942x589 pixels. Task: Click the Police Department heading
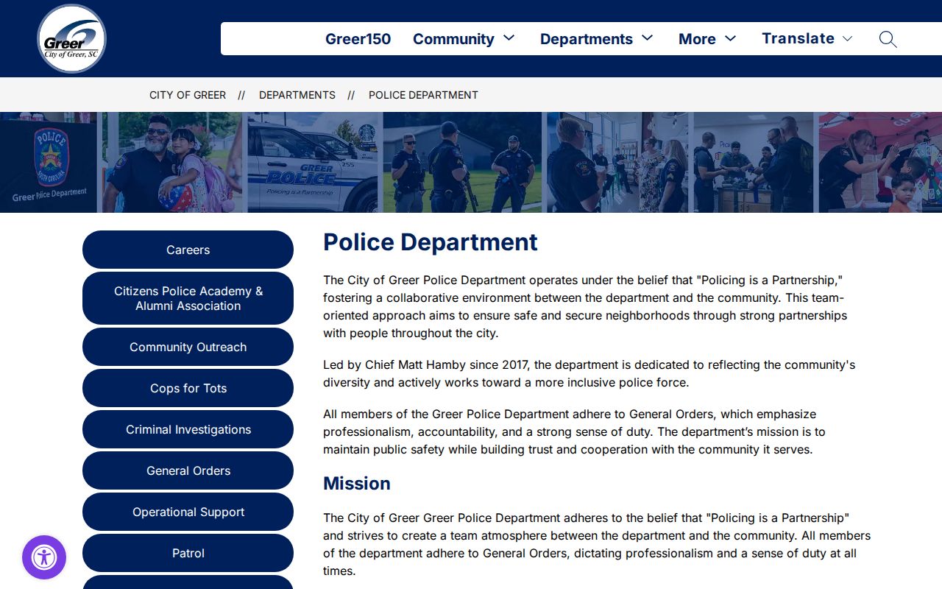[x=431, y=242]
